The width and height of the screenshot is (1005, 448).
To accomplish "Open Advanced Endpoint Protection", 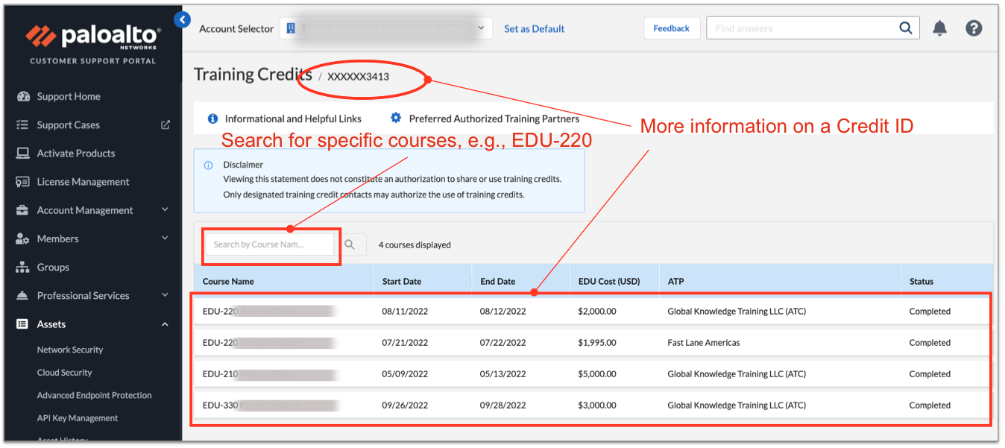I will [94, 395].
